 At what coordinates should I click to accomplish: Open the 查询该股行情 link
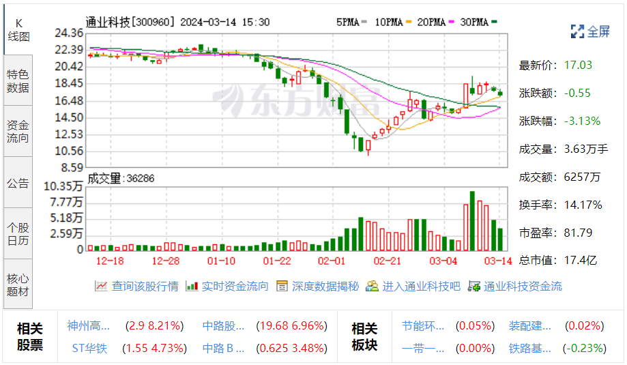tap(145, 286)
